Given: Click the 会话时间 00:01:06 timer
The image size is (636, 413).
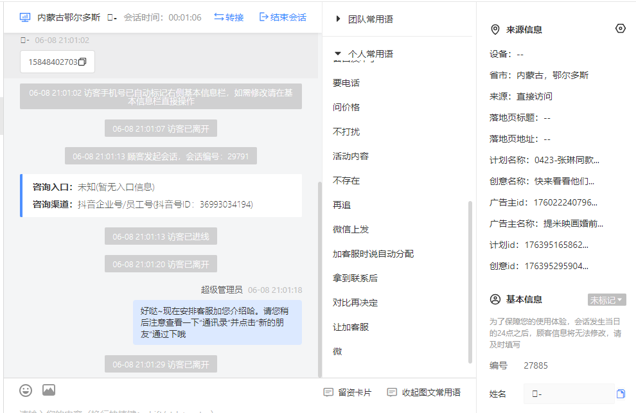Looking at the screenshot, I should [x=163, y=17].
